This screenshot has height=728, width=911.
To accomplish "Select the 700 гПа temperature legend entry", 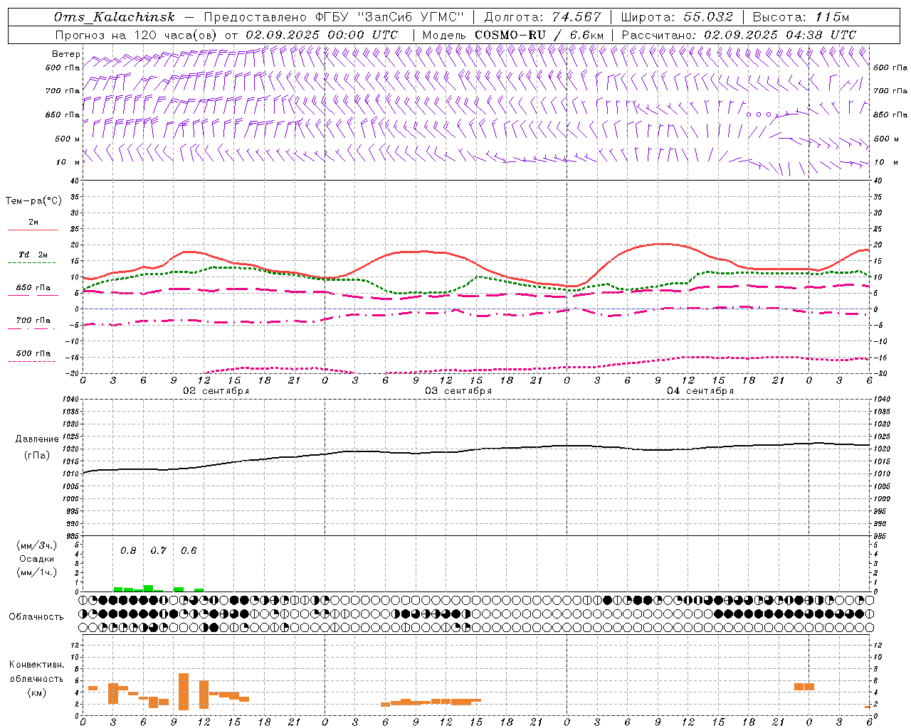I will tap(33, 321).
